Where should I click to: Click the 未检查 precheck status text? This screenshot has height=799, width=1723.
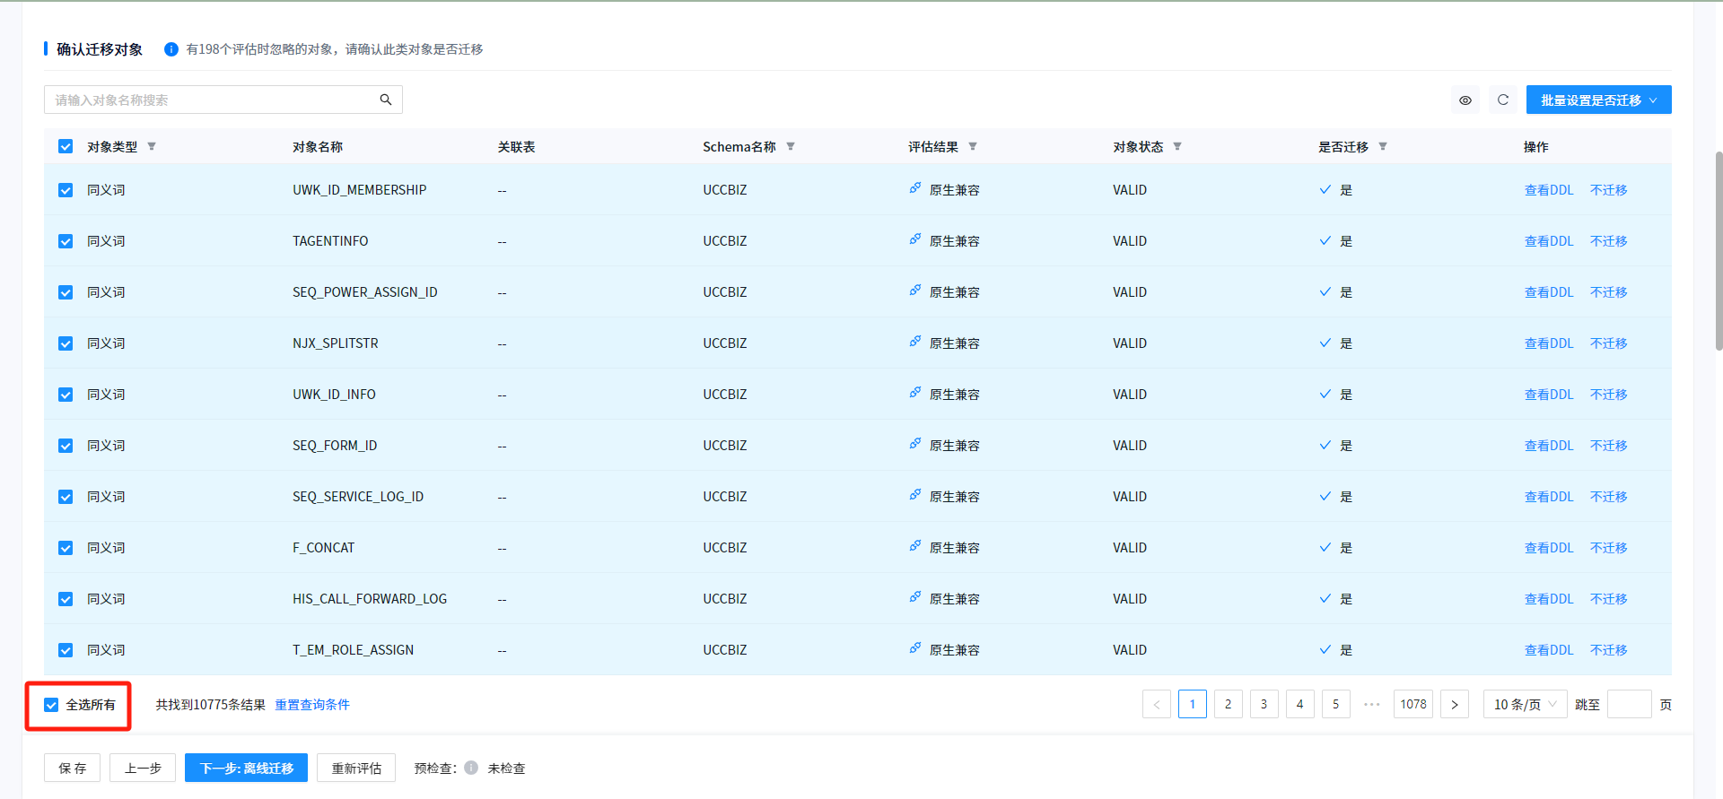click(506, 769)
